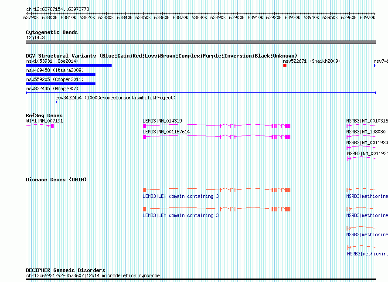The width and height of the screenshot is (388, 282).
Task: Select the thin blue line of nsv832445
Action: (201, 93)
